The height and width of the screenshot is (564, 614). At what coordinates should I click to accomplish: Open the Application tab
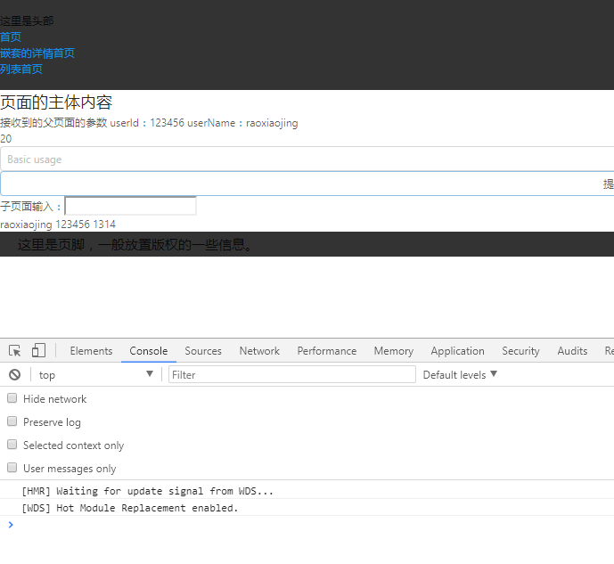point(458,351)
